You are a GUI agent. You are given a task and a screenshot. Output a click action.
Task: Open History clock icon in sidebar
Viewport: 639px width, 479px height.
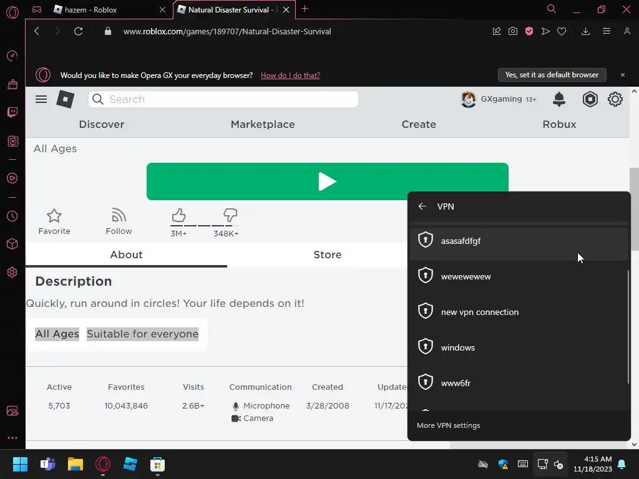click(x=12, y=216)
